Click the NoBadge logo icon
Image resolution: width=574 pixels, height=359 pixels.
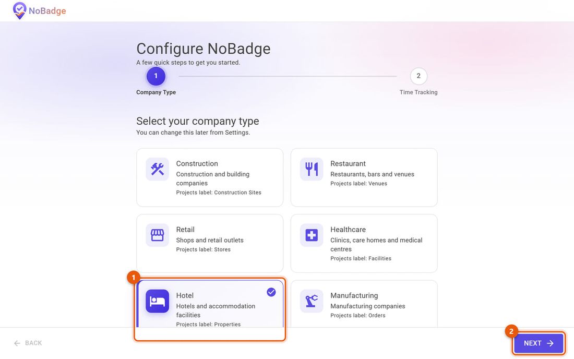(x=19, y=10)
